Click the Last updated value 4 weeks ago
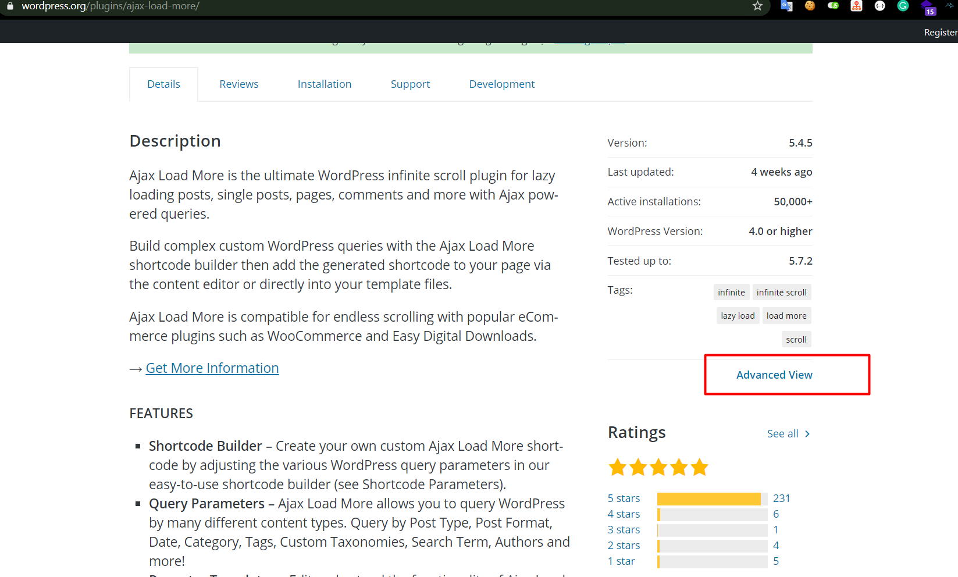Viewport: 958px width, 577px height. click(x=782, y=172)
